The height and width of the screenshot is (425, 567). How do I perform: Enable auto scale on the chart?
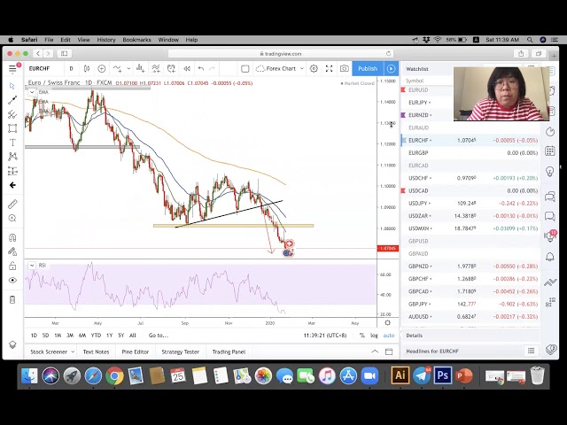coord(389,336)
